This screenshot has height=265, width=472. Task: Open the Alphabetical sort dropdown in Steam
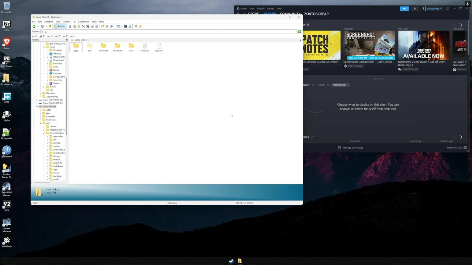point(340,85)
